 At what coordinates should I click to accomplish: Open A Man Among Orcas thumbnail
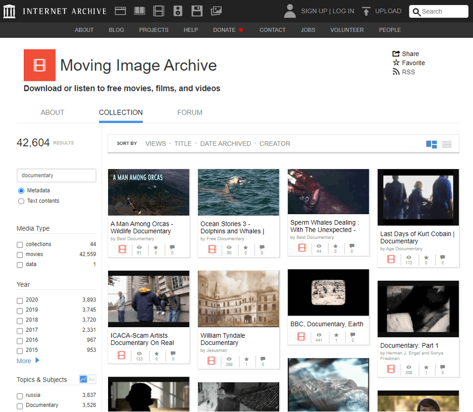[x=149, y=192]
